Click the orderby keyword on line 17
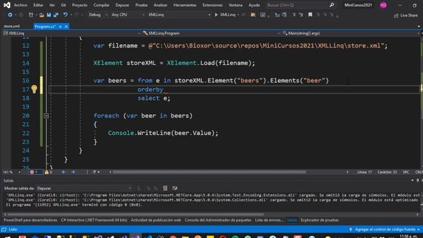423x238 pixels. click(x=150, y=89)
